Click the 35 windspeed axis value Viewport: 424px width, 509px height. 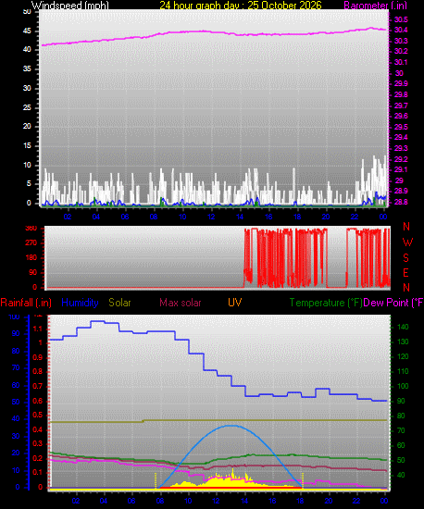(27, 69)
